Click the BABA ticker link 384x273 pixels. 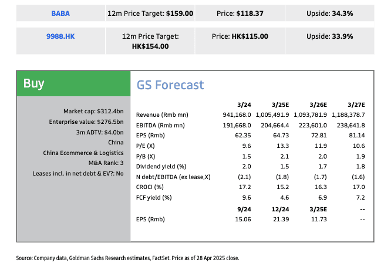(x=60, y=13)
